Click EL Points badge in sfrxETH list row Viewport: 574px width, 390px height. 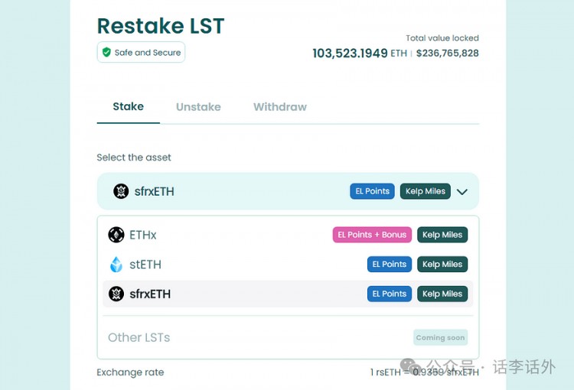click(x=390, y=294)
